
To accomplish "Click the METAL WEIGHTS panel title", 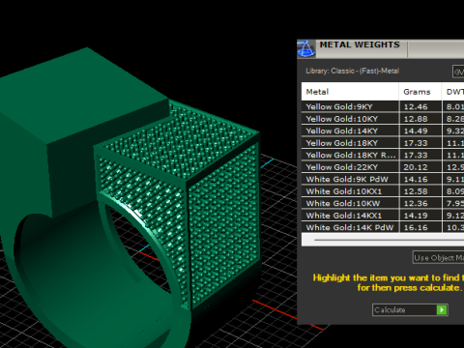I will (x=360, y=44).
